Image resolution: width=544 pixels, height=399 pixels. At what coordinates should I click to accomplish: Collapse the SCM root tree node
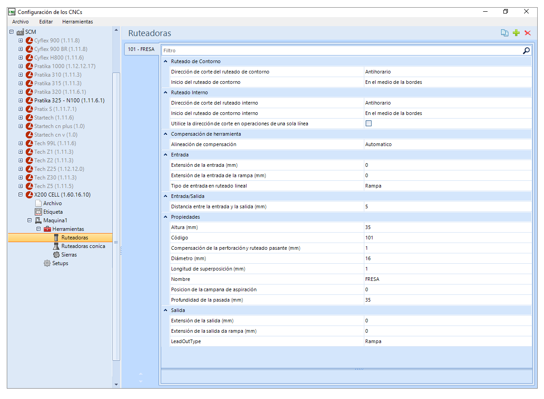pos(12,32)
